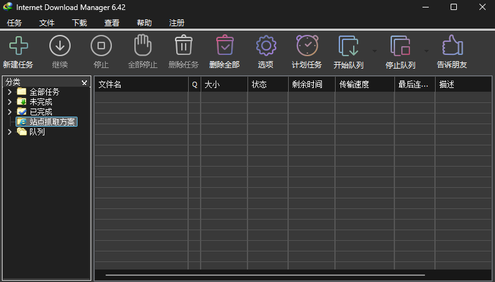
Task: Click the 全部任务 folder icon
Action: tap(21, 91)
